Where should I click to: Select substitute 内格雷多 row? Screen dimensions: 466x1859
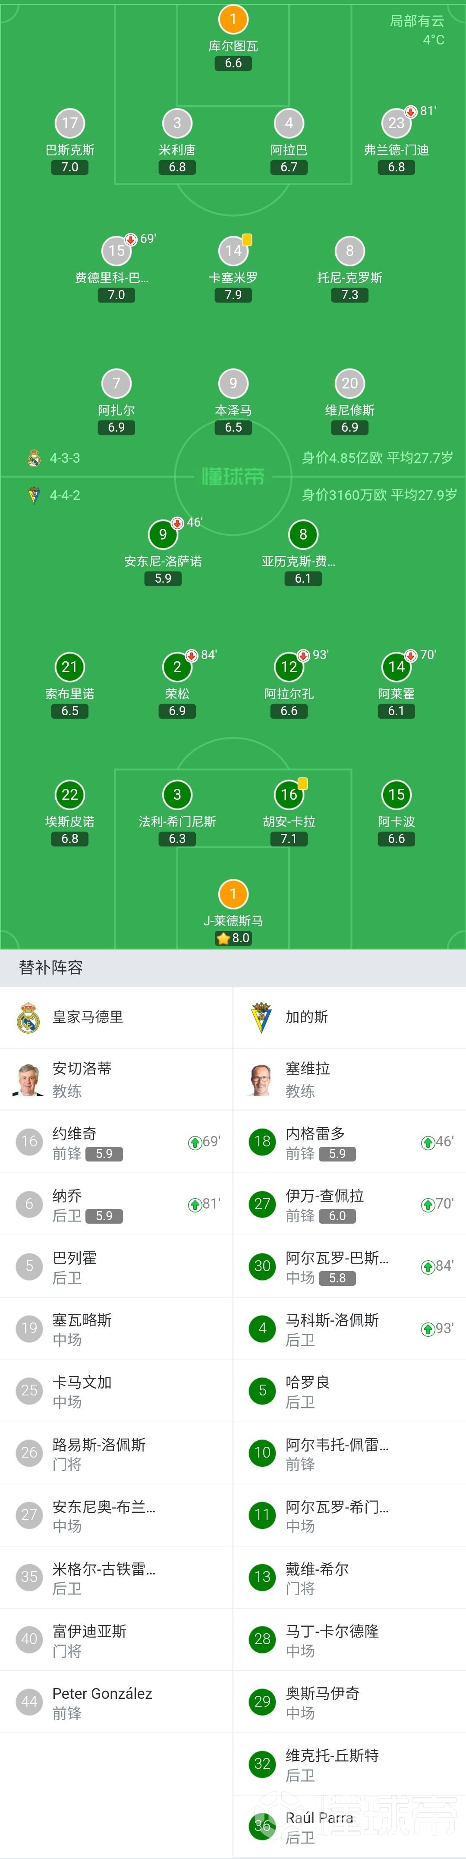[x=350, y=1142]
